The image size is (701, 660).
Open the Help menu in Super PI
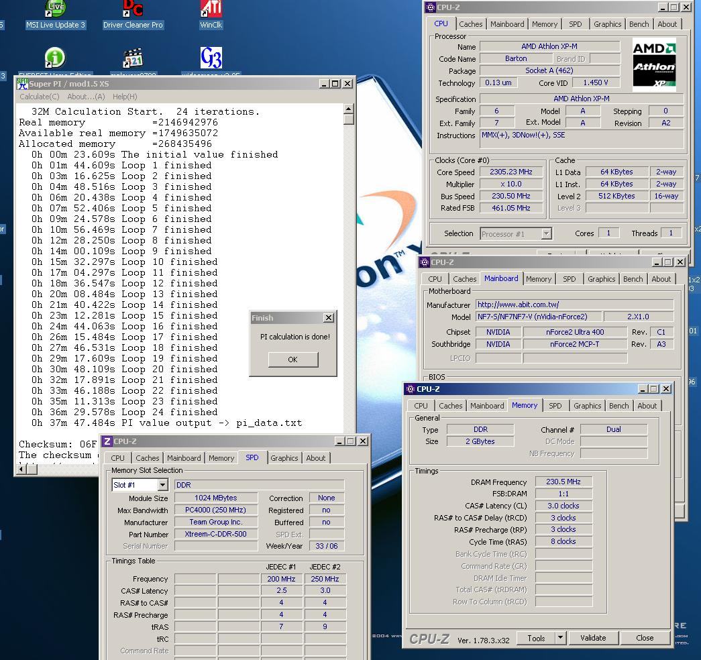125,97
